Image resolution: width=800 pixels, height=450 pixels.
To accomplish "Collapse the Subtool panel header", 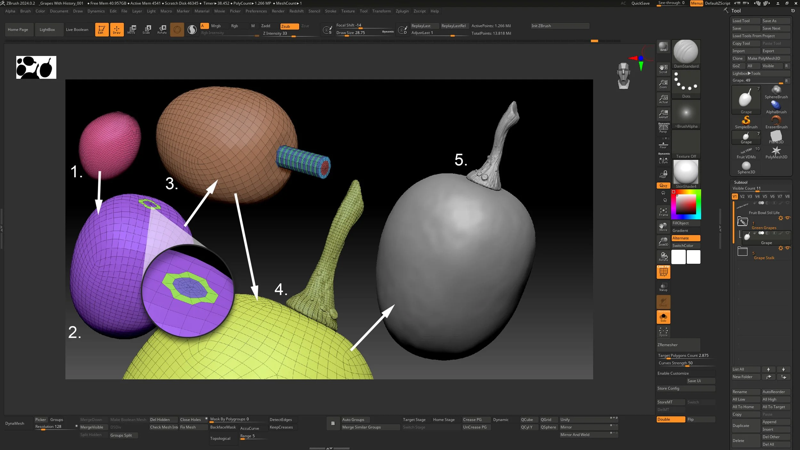I will click(740, 182).
